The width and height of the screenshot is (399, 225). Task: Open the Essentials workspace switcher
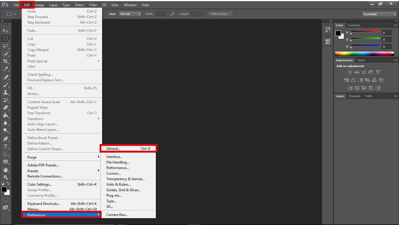click(379, 14)
